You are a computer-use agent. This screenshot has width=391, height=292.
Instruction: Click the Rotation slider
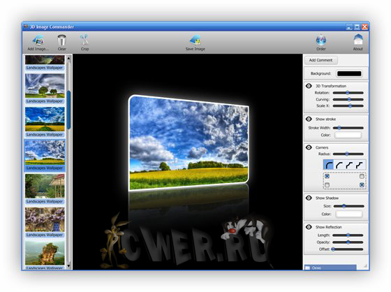tap(348, 93)
